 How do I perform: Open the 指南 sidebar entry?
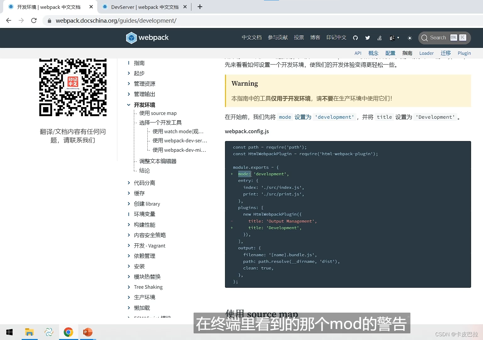click(x=139, y=63)
